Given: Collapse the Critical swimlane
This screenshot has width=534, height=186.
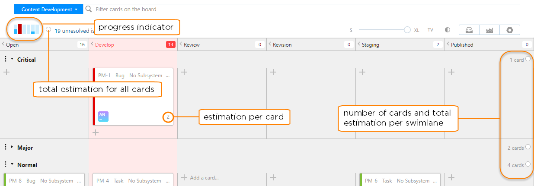Looking at the screenshot, I should 12,59.
